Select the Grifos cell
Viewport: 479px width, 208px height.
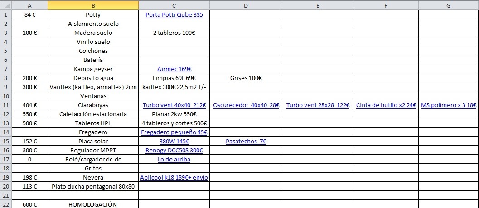93,168
